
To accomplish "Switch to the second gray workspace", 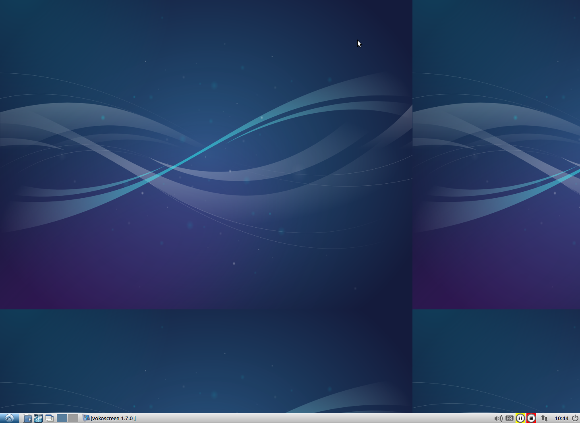I will (x=73, y=418).
